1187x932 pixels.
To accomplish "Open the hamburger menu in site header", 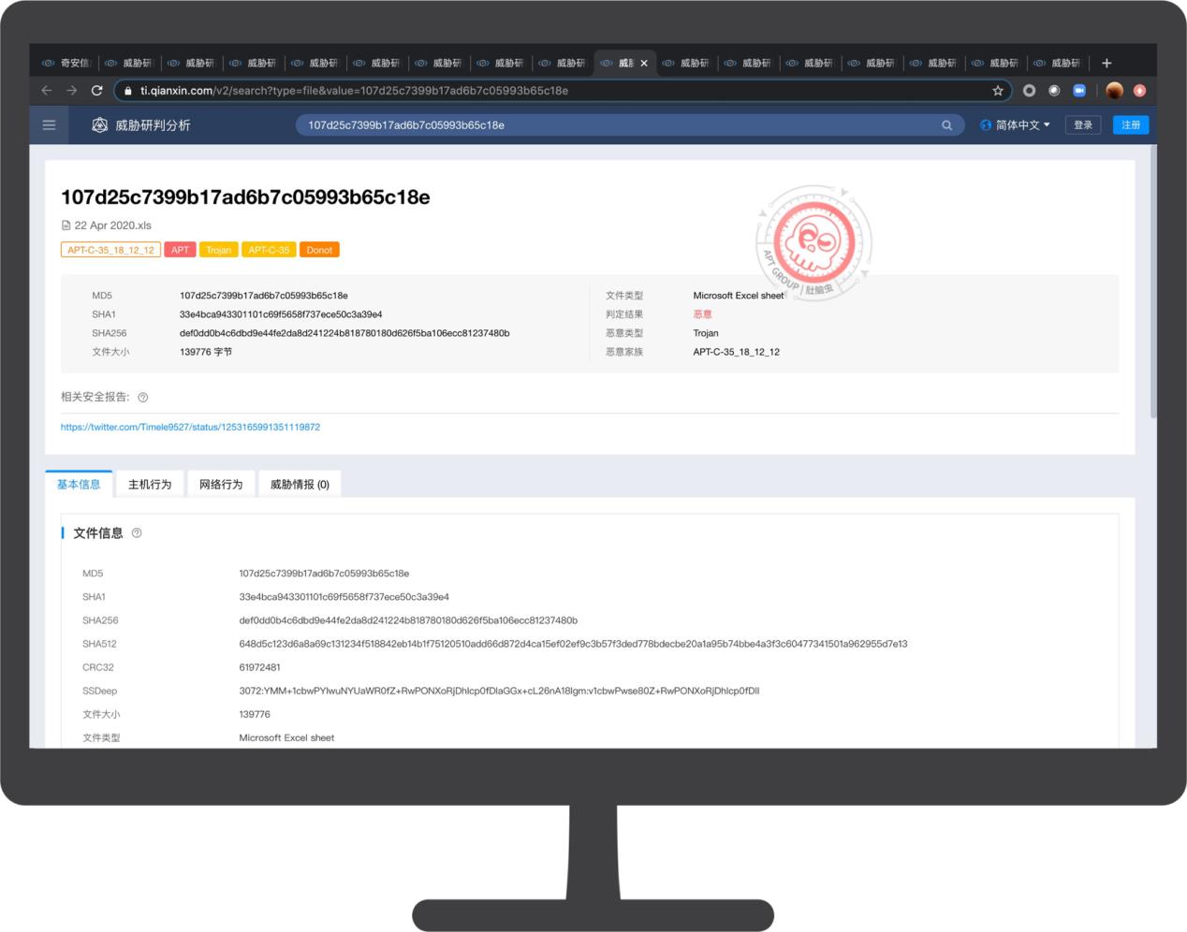I will 50,124.
